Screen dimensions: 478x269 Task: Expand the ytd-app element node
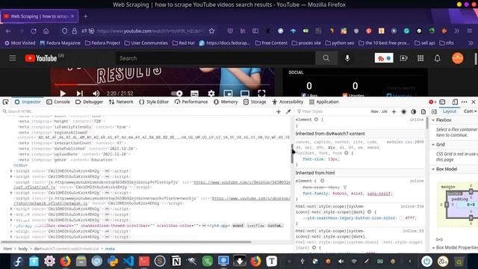(x=11, y=226)
